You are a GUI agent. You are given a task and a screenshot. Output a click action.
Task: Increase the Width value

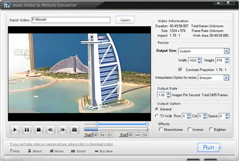coord(199,59)
